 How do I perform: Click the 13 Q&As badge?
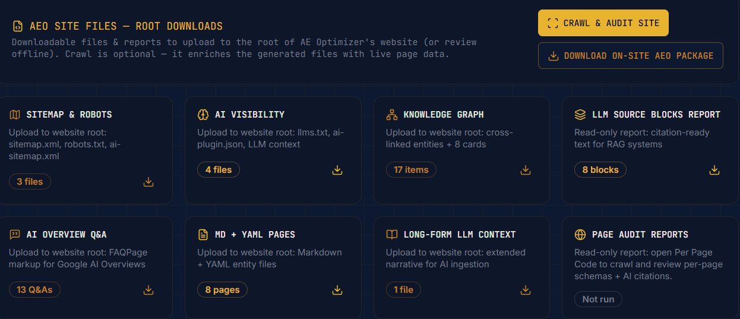[x=34, y=290]
